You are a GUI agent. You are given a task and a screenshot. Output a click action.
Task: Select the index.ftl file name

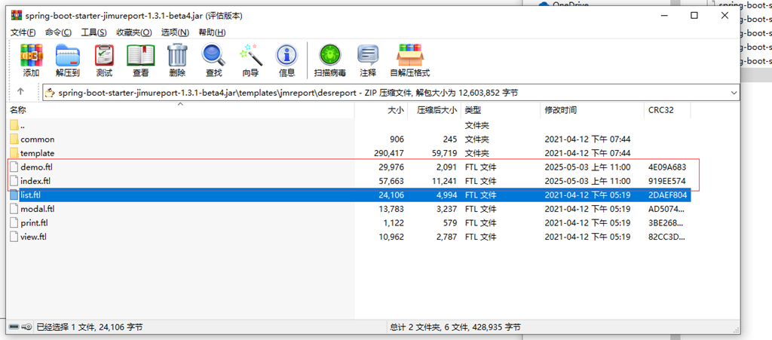pyautogui.click(x=35, y=181)
